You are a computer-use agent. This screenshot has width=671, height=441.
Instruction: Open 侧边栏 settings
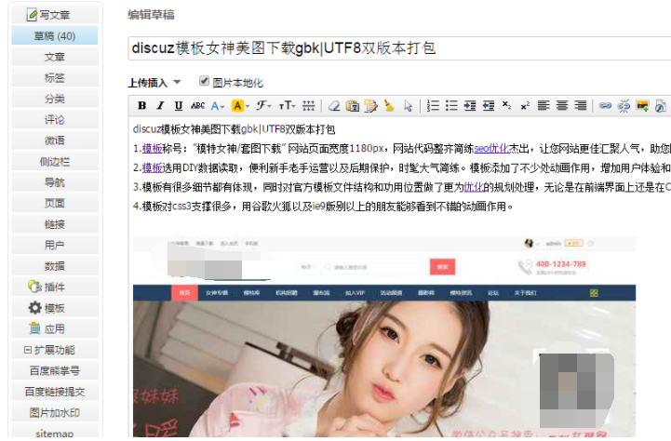55,162
